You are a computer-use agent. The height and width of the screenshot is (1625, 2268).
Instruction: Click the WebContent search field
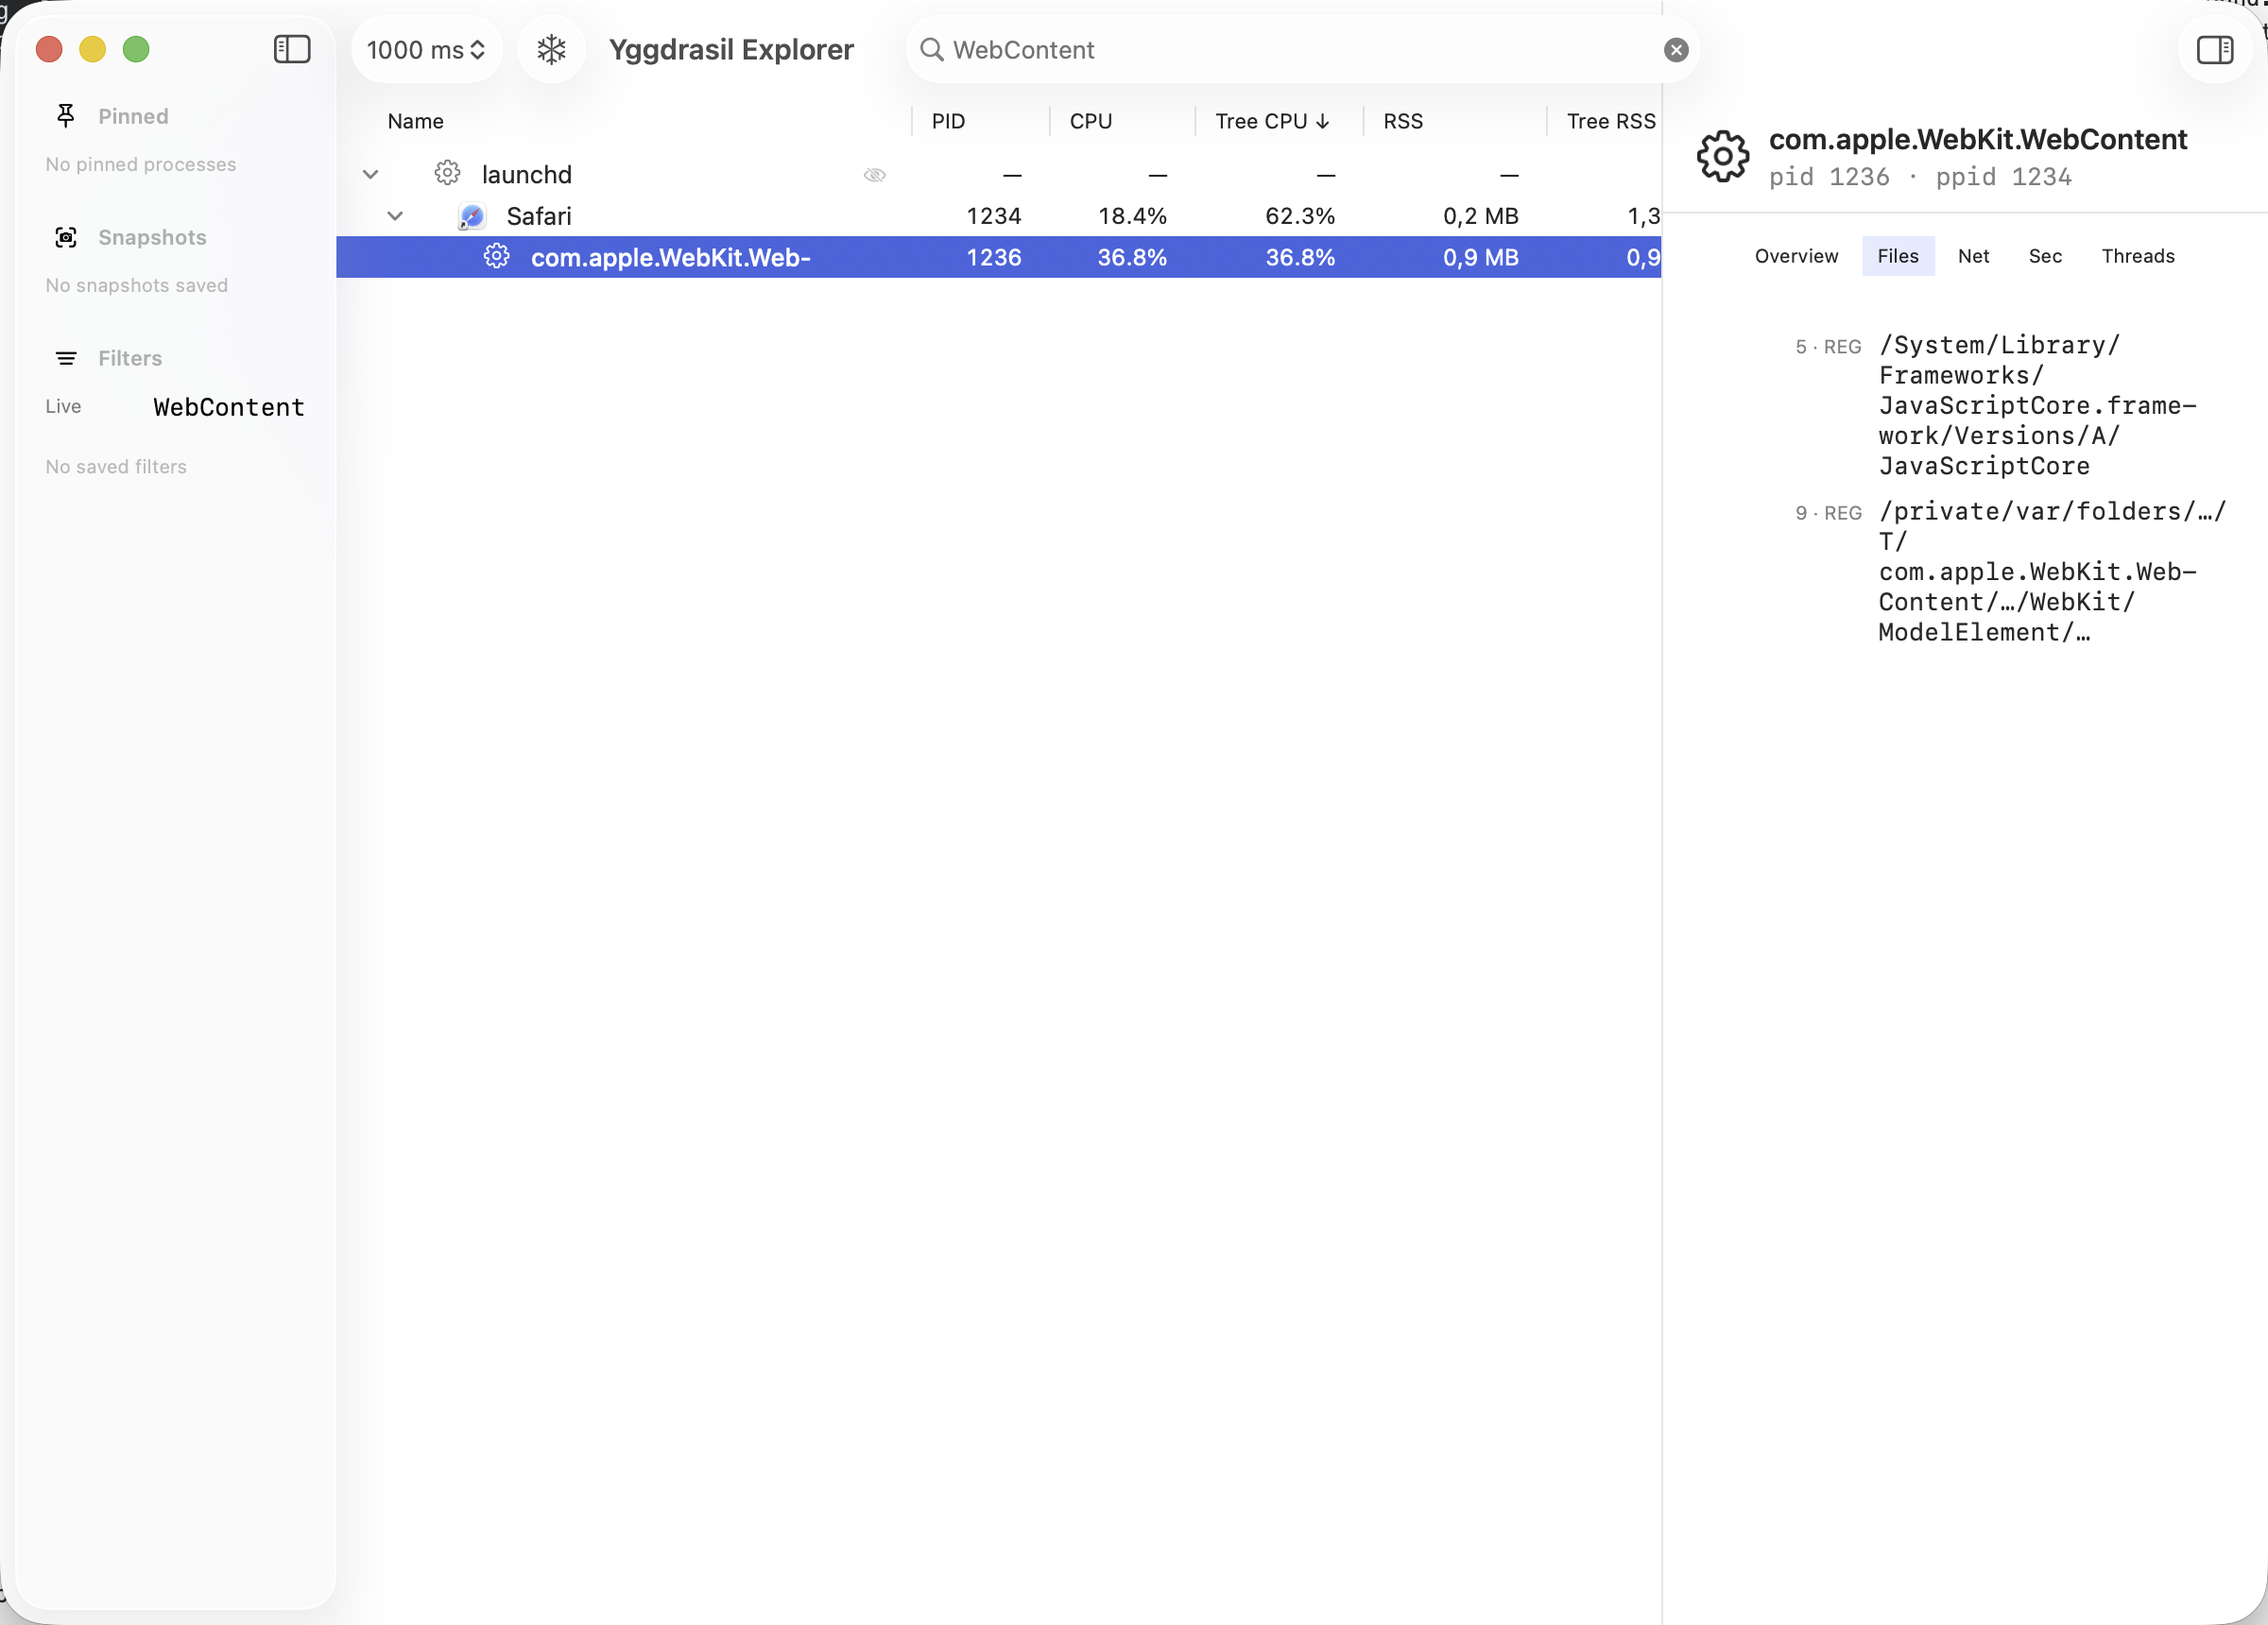point(1302,49)
